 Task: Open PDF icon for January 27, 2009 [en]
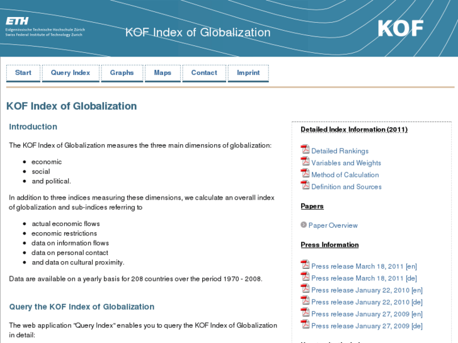coord(306,312)
